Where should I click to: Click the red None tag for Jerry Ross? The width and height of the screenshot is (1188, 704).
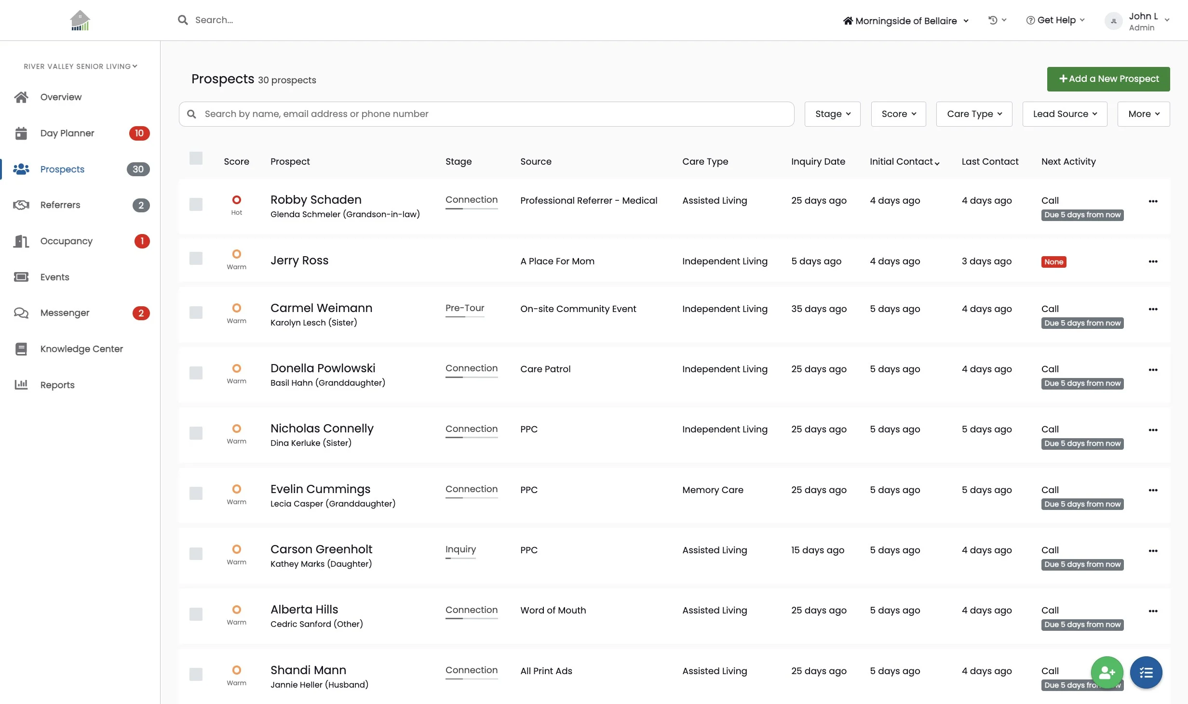[1054, 262]
